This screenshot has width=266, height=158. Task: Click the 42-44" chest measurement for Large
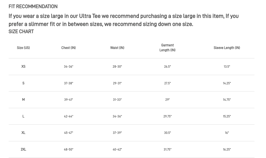click(69, 117)
